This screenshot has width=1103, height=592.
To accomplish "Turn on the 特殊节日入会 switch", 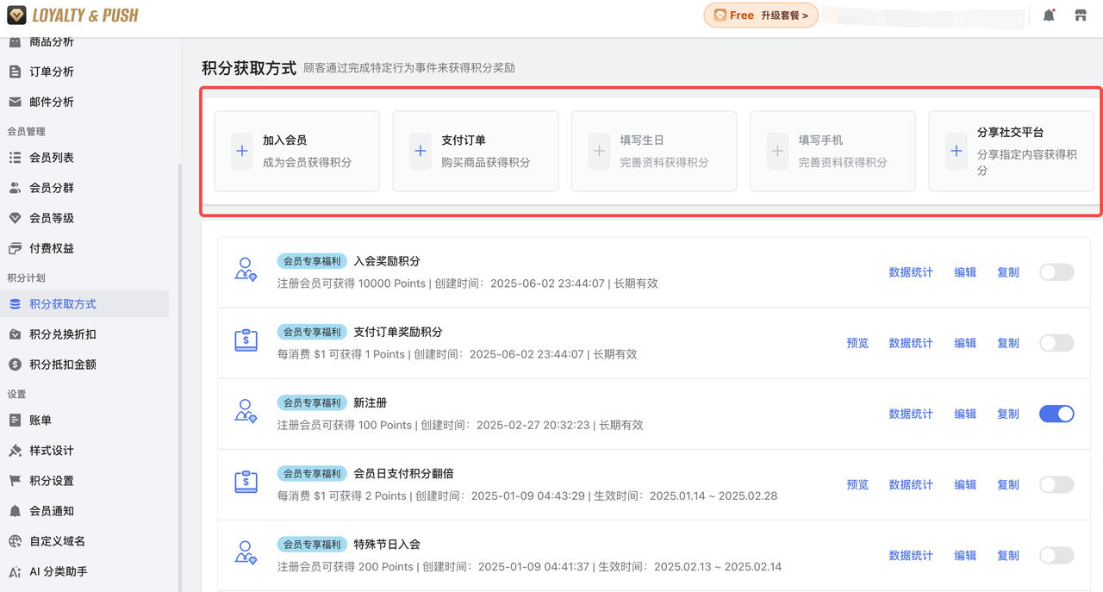I will point(1056,555).
